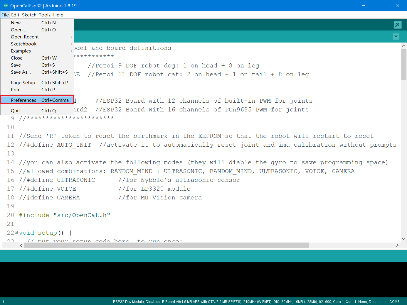Collapse the setup() function fold marker

16,233
